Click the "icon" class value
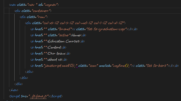The width and height of the screenshot is (181, 101). pos(93,66)
